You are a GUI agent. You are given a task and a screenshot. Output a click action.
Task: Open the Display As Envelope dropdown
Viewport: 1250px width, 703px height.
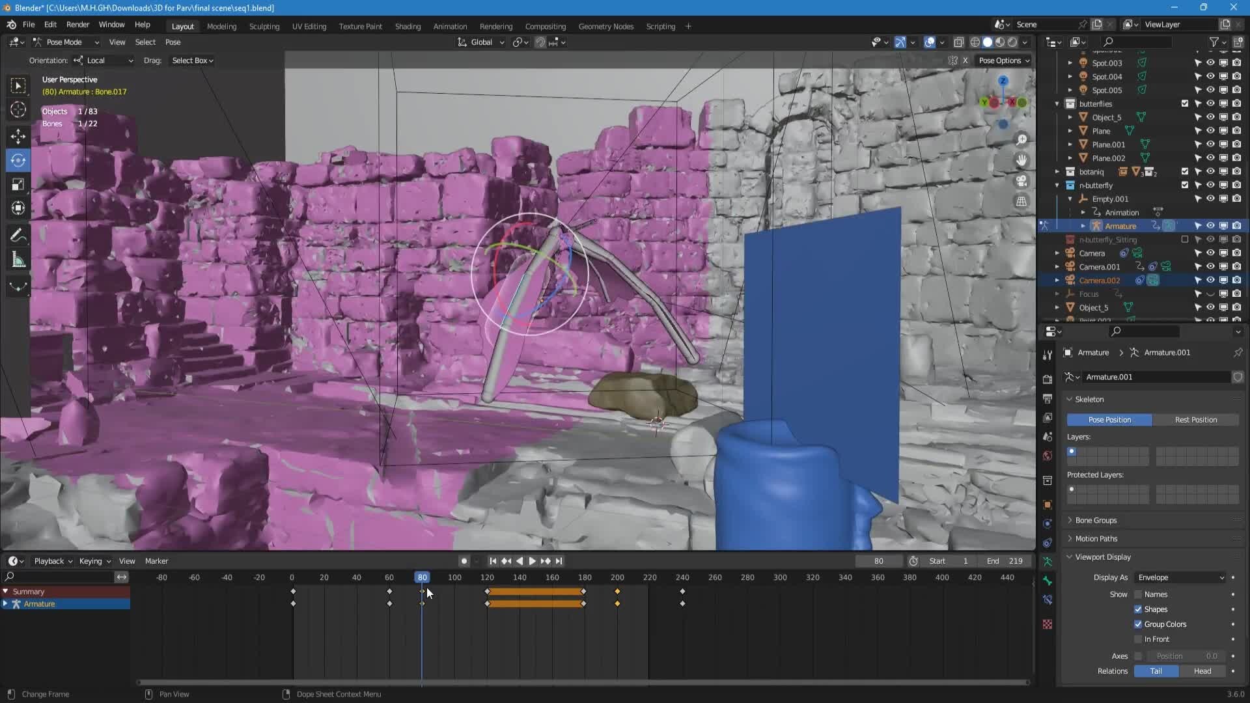pos(1180,577)
